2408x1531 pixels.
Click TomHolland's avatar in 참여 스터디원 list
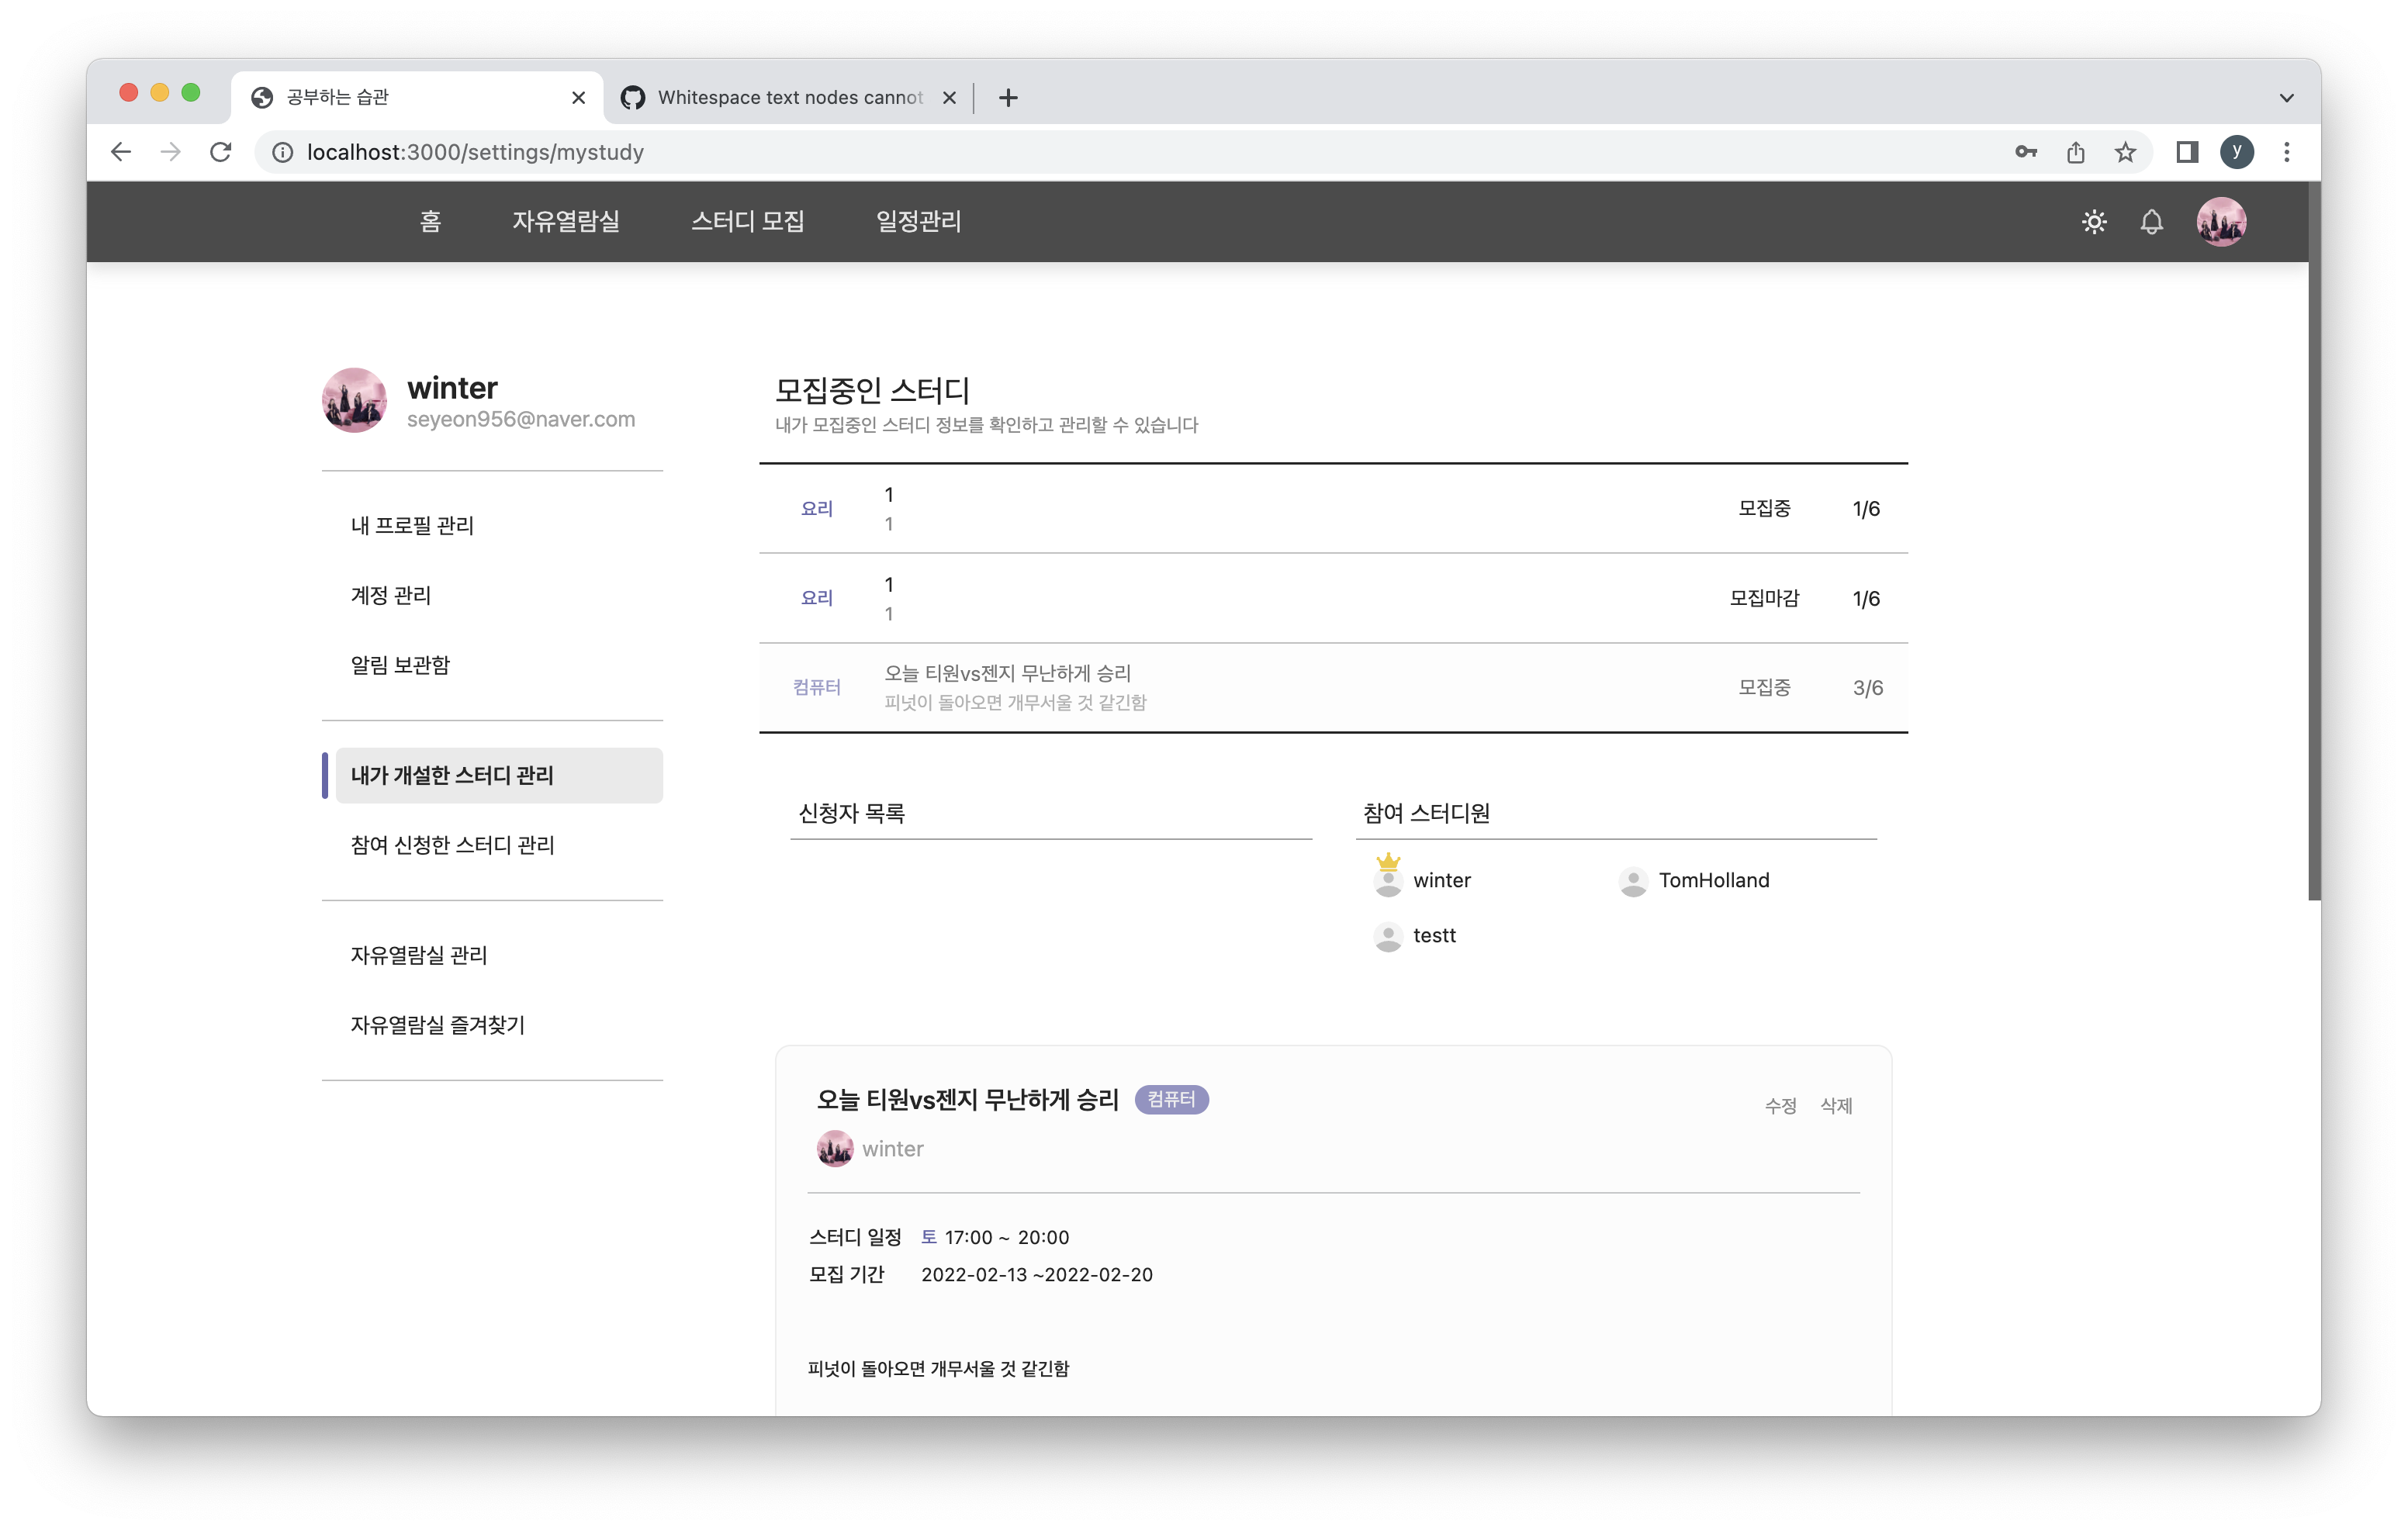point(1632,881)
